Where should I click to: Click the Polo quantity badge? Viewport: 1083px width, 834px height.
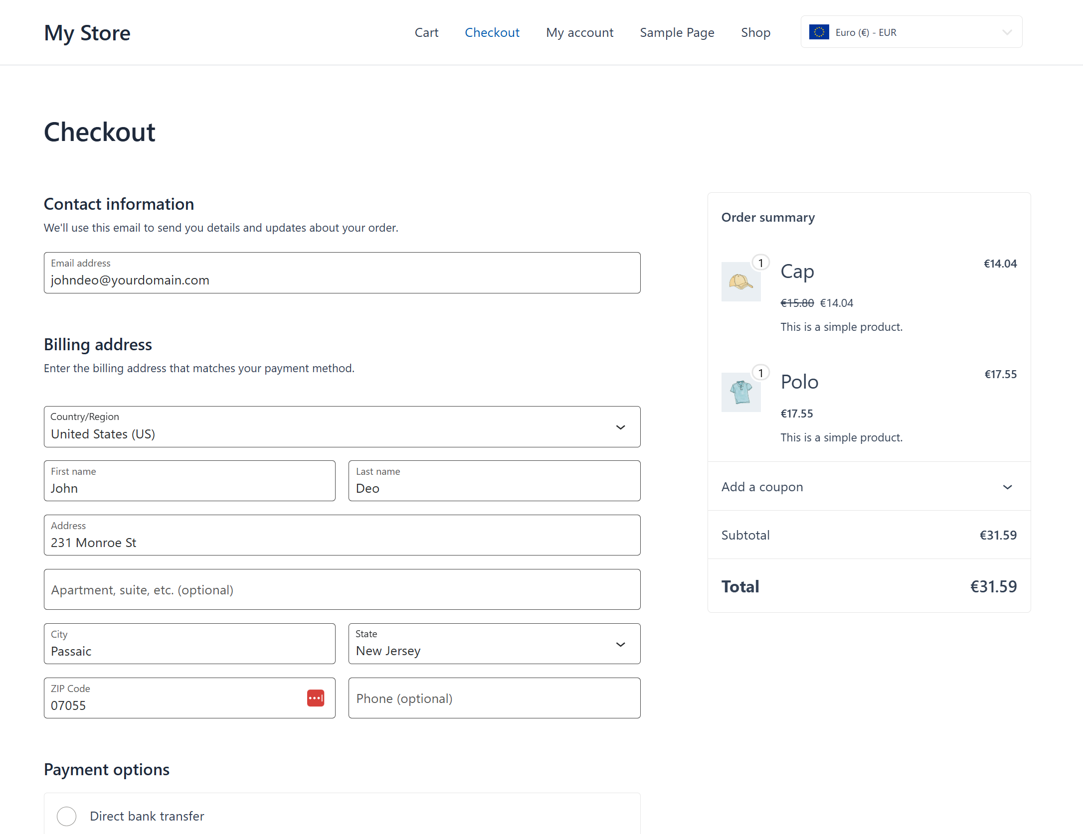[x=760, y=373]
